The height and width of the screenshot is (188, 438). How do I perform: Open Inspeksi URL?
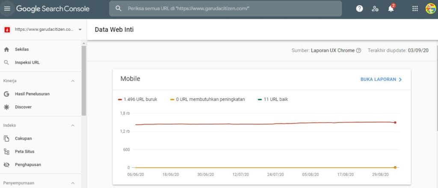coord(27,63)
